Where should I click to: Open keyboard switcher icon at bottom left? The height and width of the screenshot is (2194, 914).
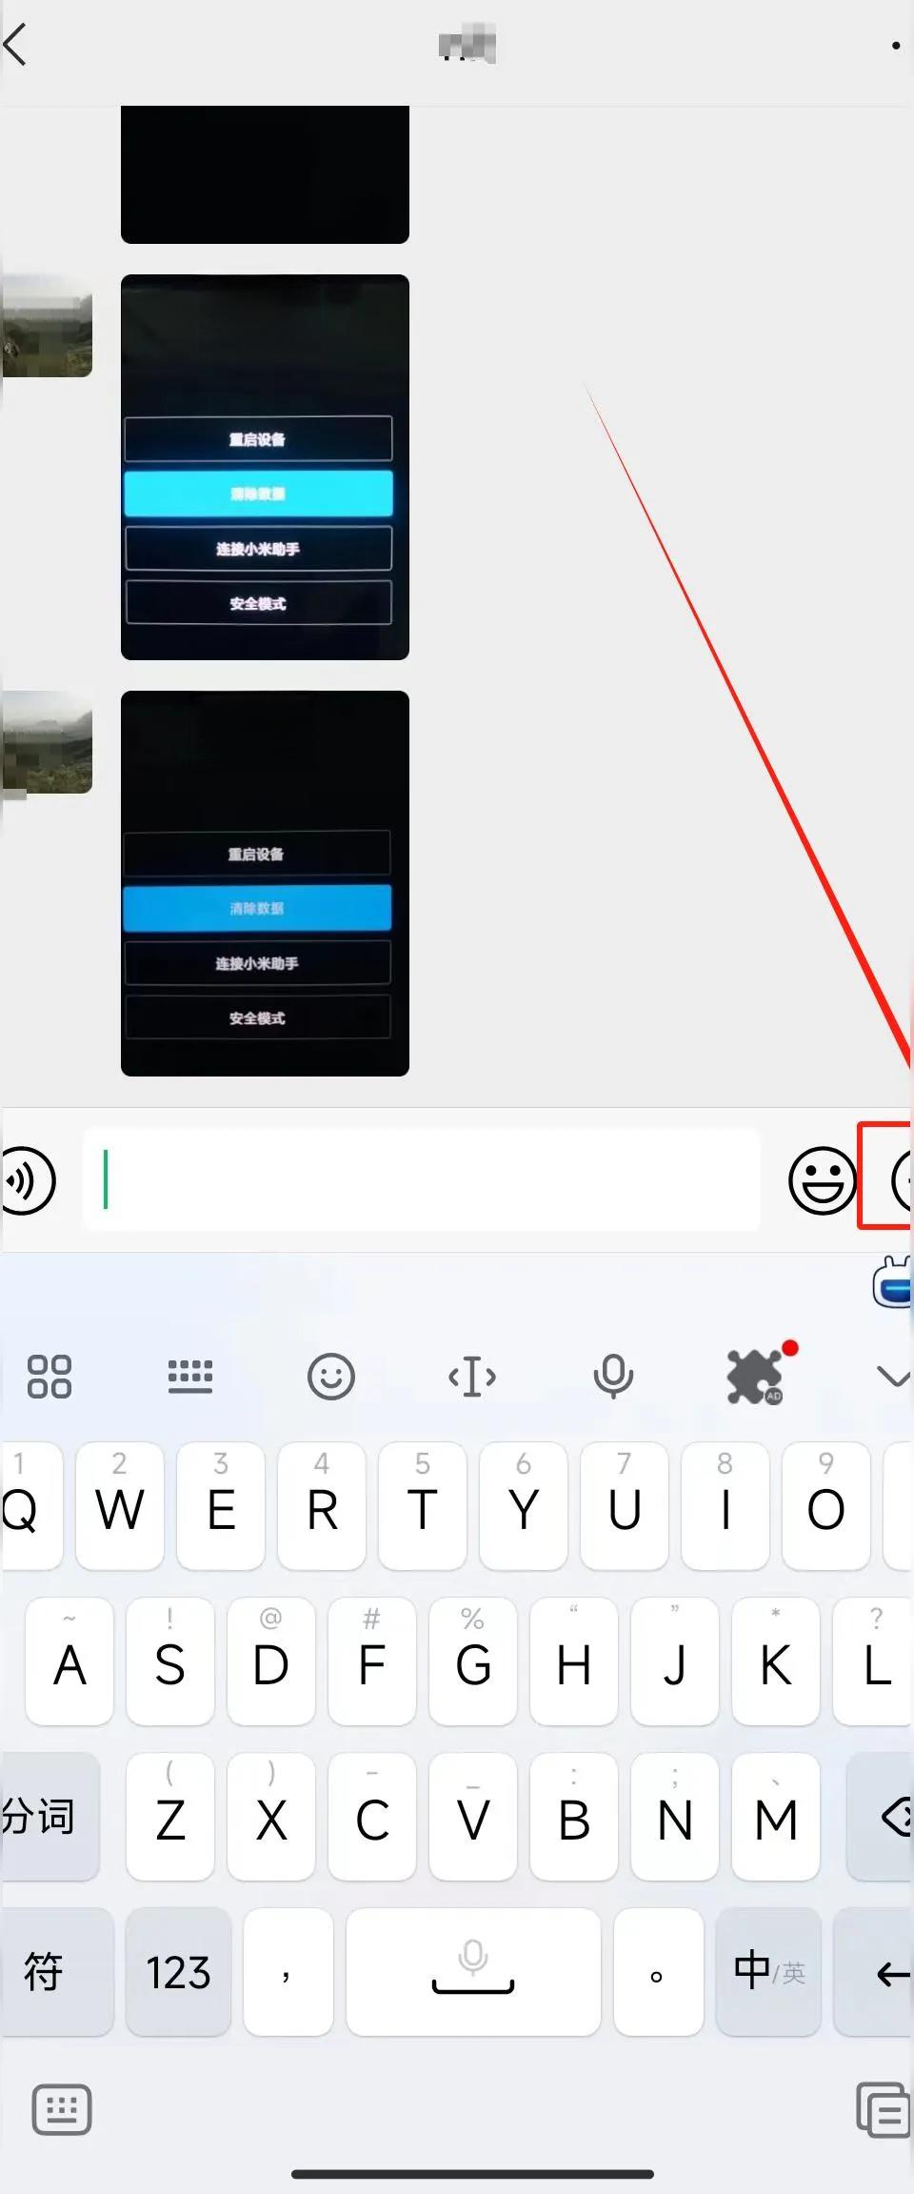(x=62, y=2109)
